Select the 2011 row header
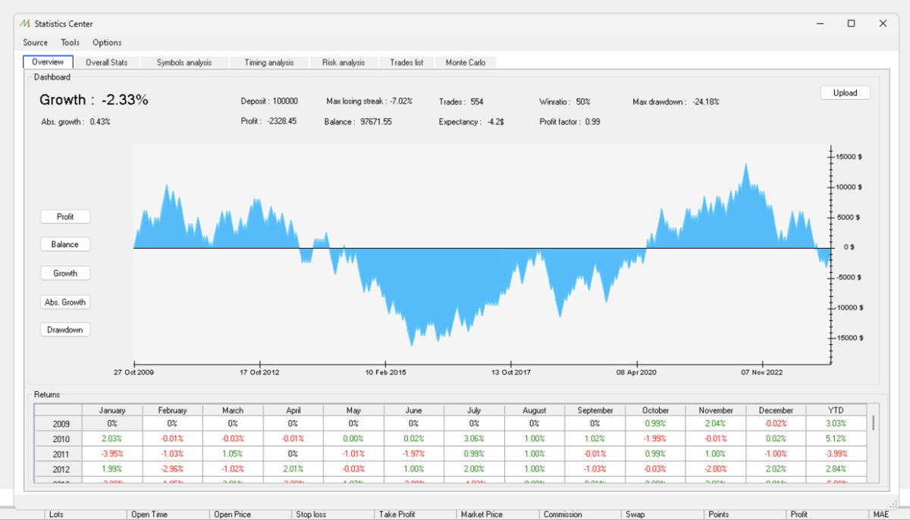 (58, 453)
